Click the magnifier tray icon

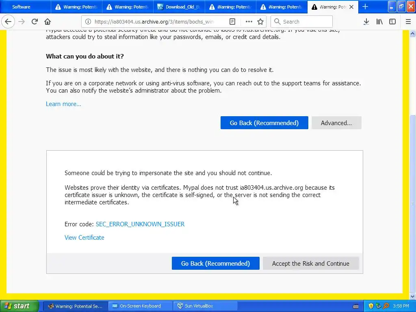click(386, 306)
